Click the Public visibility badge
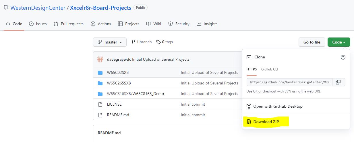 tap(141, 8)
